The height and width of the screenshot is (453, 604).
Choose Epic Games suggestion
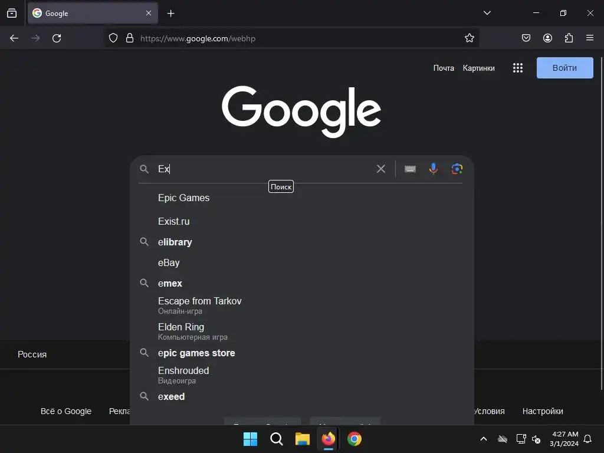(301, 198)
